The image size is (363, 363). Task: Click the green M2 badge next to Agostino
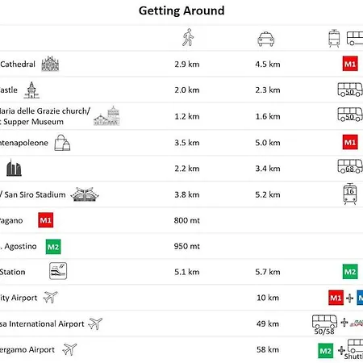tap(53, 247)
